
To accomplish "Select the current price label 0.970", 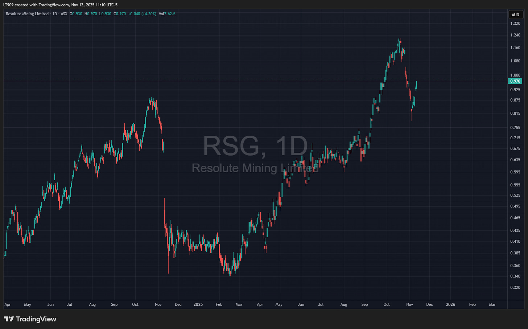I will click(515, 81).
